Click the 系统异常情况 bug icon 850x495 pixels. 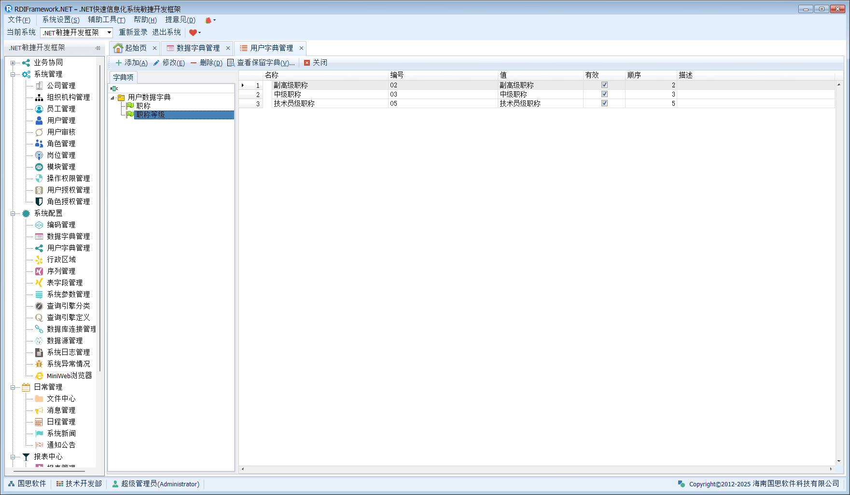pyautogui.click(x=39, y=364)
